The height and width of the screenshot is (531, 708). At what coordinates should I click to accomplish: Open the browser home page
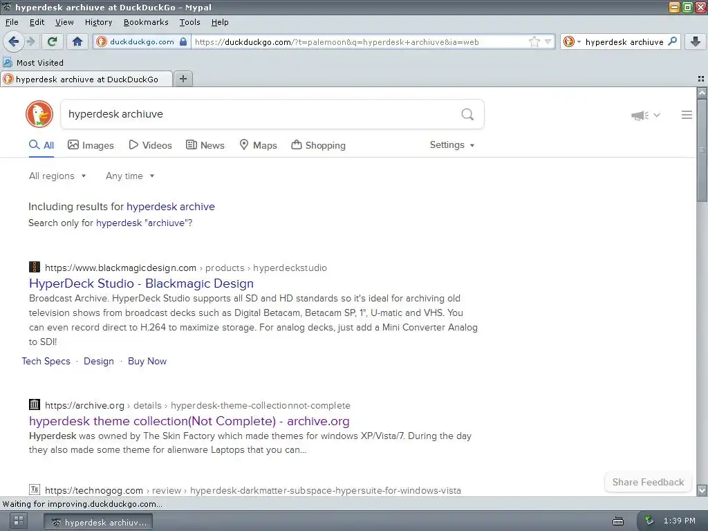coord(77,41)
